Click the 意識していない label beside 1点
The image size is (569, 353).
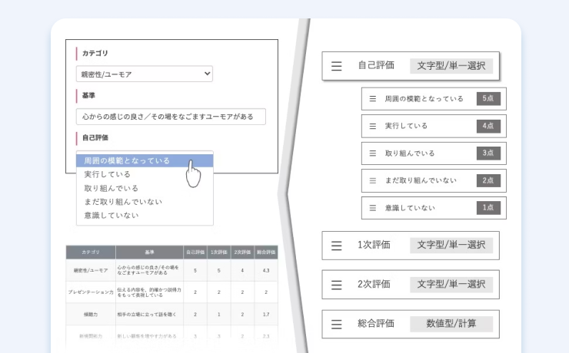pyautogui.click(x=410, y=208)
